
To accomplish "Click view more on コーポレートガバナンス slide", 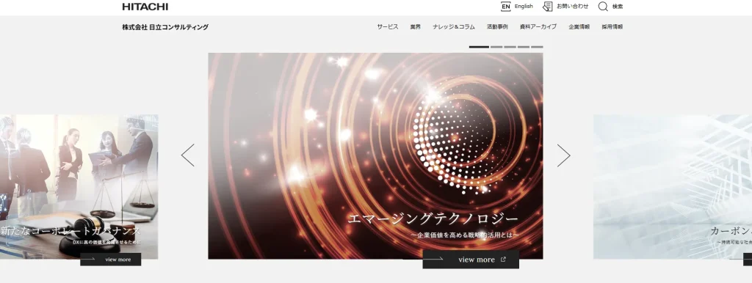I will tap(110, 260).
